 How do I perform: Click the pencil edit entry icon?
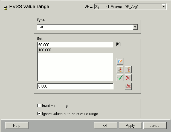pyautogui.click(x=120, y=62)
